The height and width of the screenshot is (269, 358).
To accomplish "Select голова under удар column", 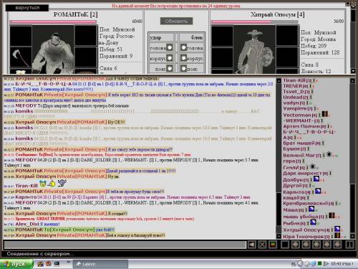I will pos(170,47).
